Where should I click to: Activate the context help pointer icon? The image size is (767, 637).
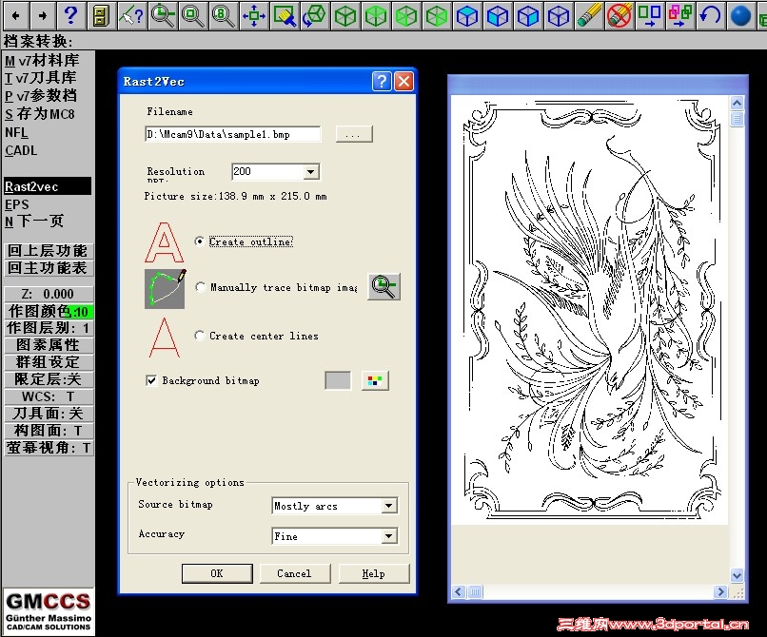(x=132, y=15)
